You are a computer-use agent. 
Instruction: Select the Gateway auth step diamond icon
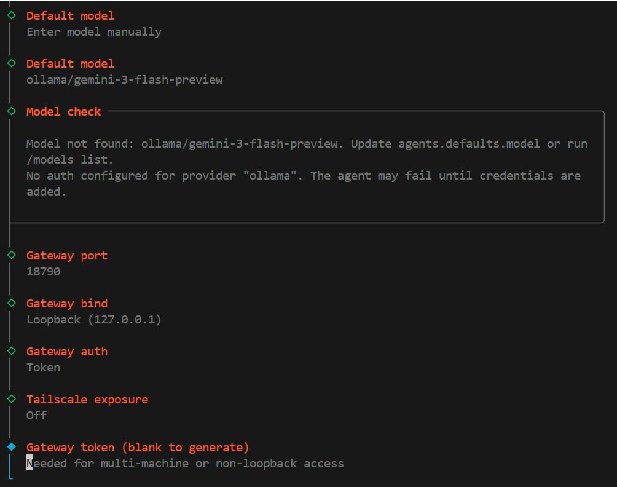click(10, 351)
